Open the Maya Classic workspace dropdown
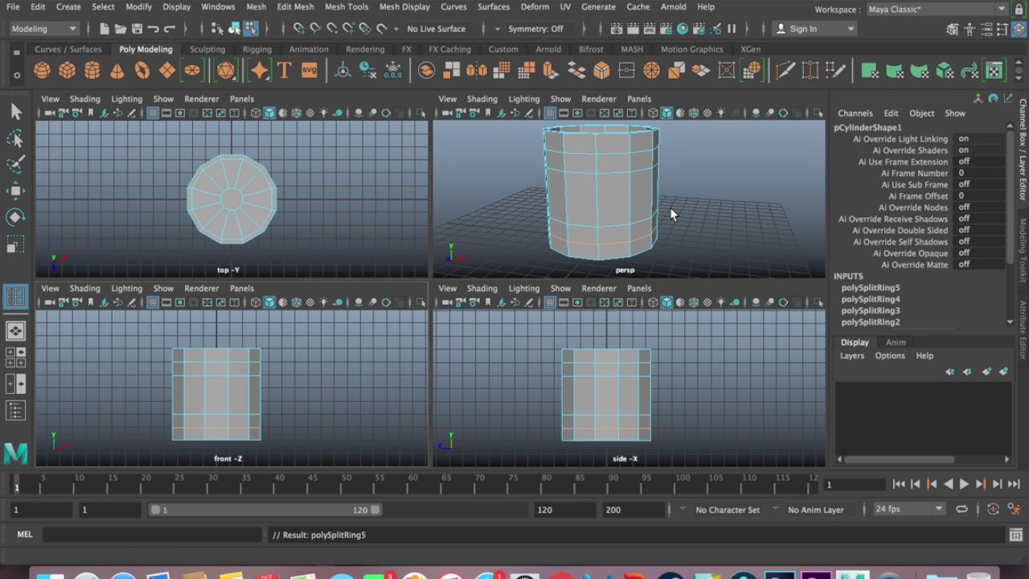 click(937, 10)
